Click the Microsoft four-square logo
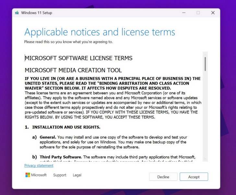Viewport: 236px width, 195px height. (x=28, y=175)
